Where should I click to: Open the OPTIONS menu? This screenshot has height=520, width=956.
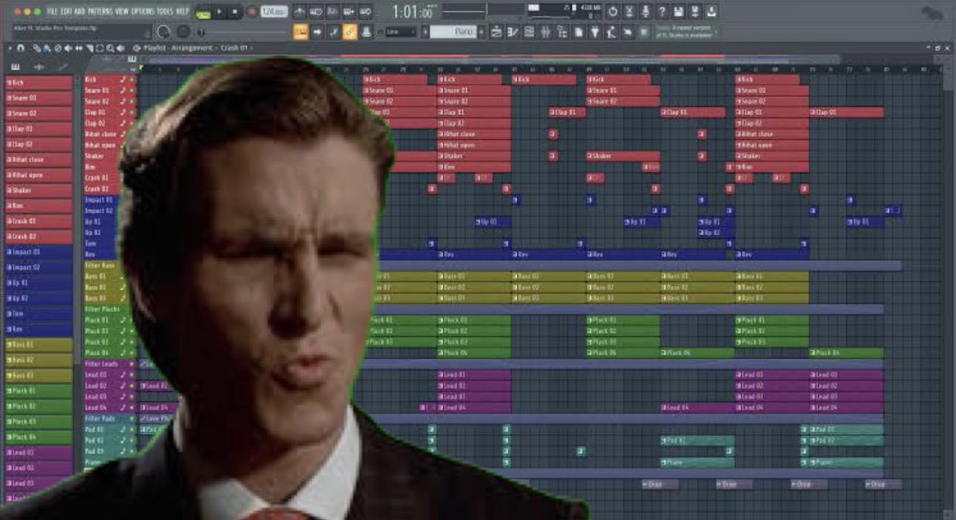coord(143,12)
